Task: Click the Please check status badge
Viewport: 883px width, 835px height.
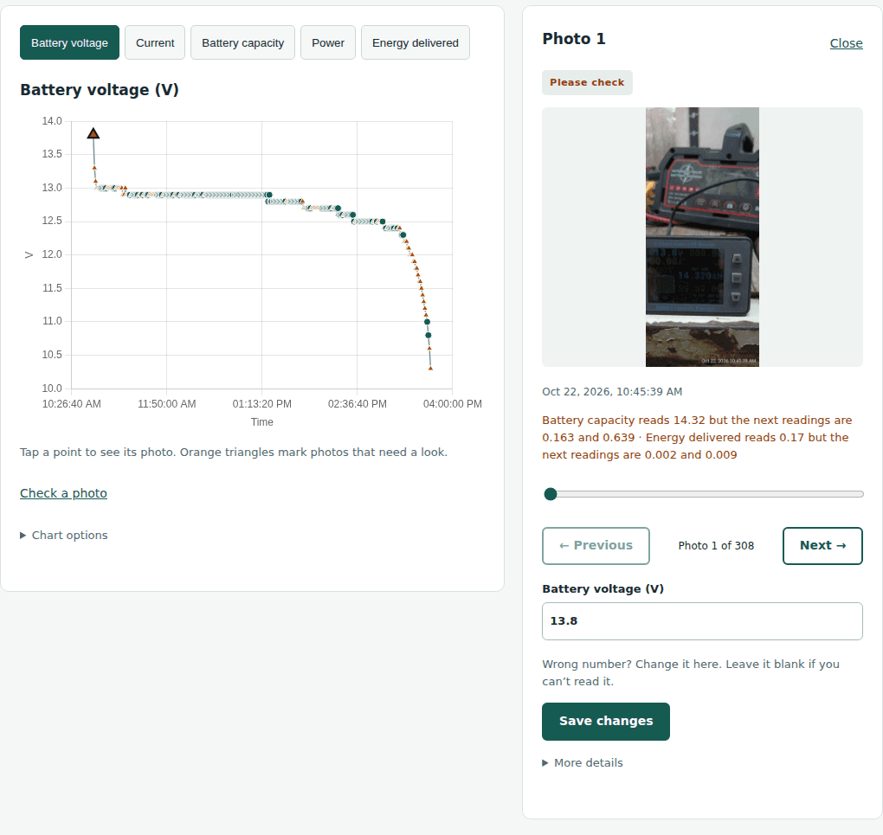Action: click(x=587, y=83)
